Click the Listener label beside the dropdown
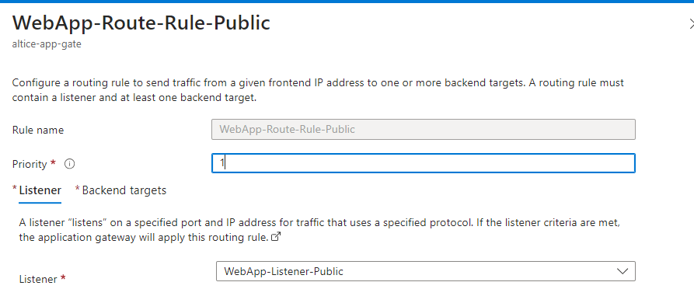Viewport: 694px width, 303px height. coord(38,279)
